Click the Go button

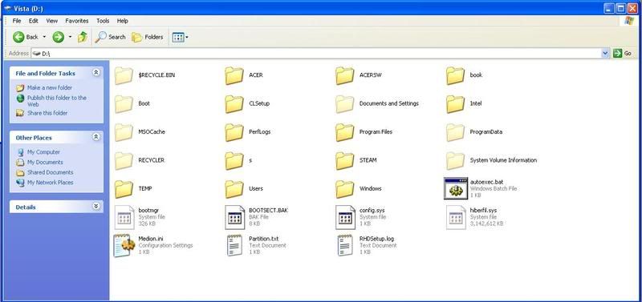pyautogui.click(x=623, y=54)
